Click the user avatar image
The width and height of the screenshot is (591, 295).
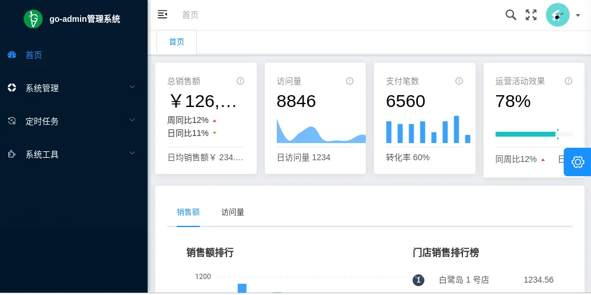pyautogui.click(x=557, y=15)
